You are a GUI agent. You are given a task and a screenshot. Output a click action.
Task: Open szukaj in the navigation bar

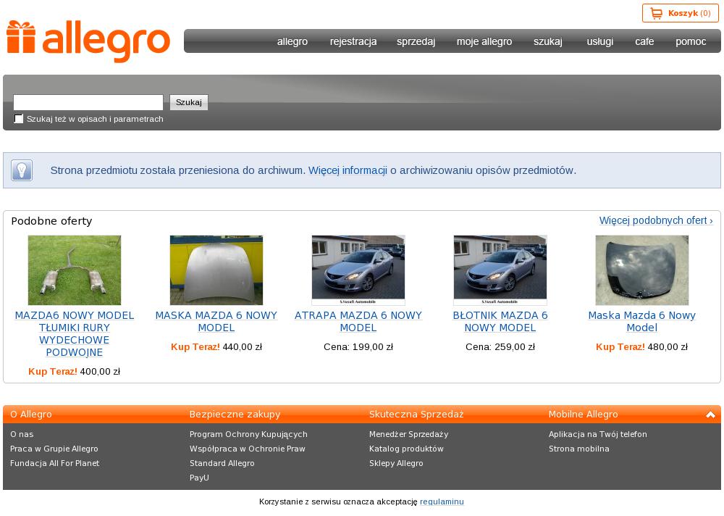pyautogui.click(x=548, y=41)
